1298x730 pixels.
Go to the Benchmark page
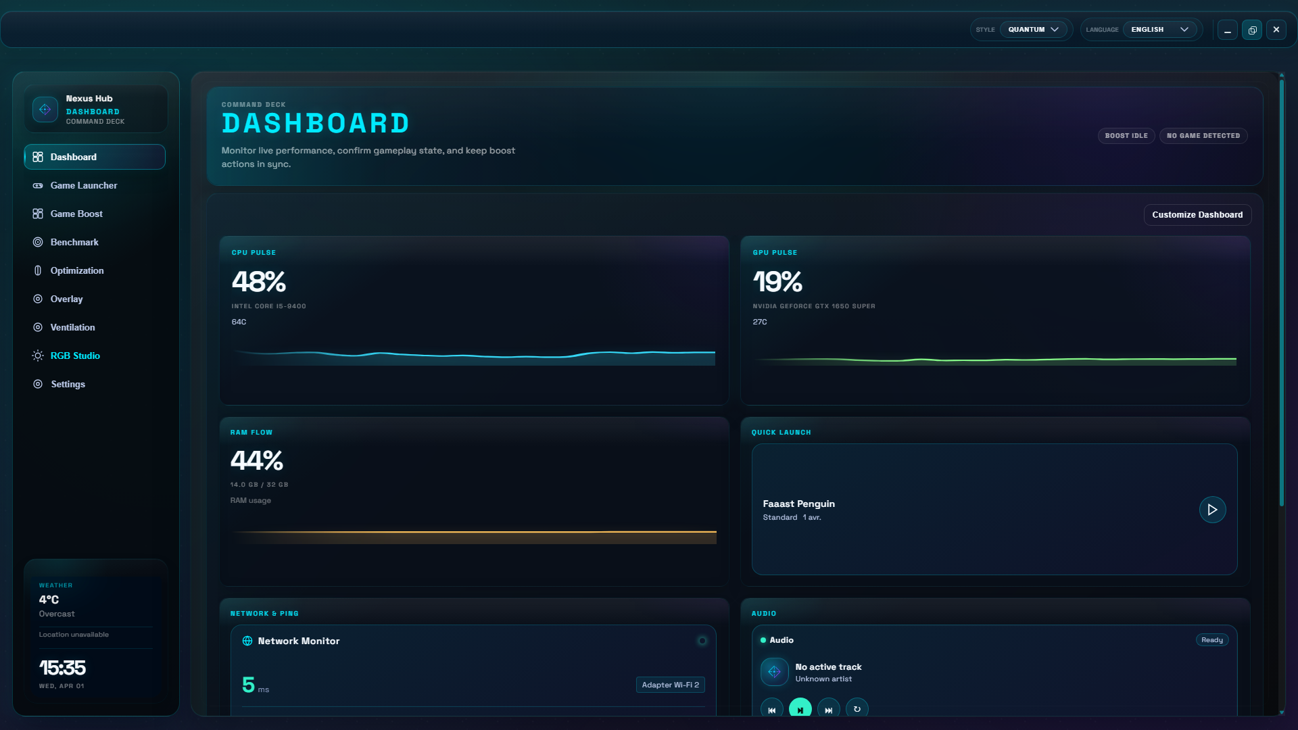click(74, 242)
